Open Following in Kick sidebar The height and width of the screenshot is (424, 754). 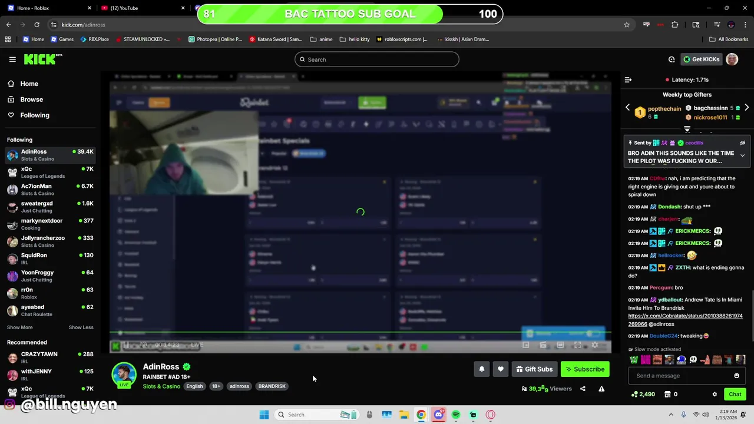29,115
